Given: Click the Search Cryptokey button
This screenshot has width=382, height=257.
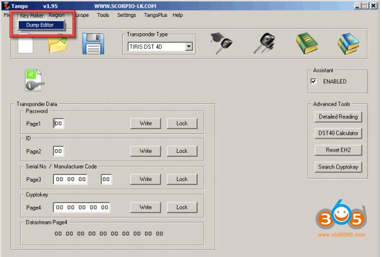Looking at the screenshot, I should point(338,167).
